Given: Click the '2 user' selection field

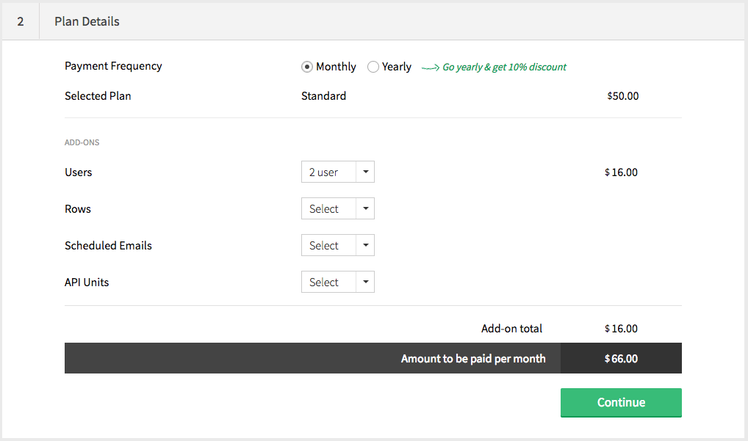Looking at the screenshot, I should 328,172.
